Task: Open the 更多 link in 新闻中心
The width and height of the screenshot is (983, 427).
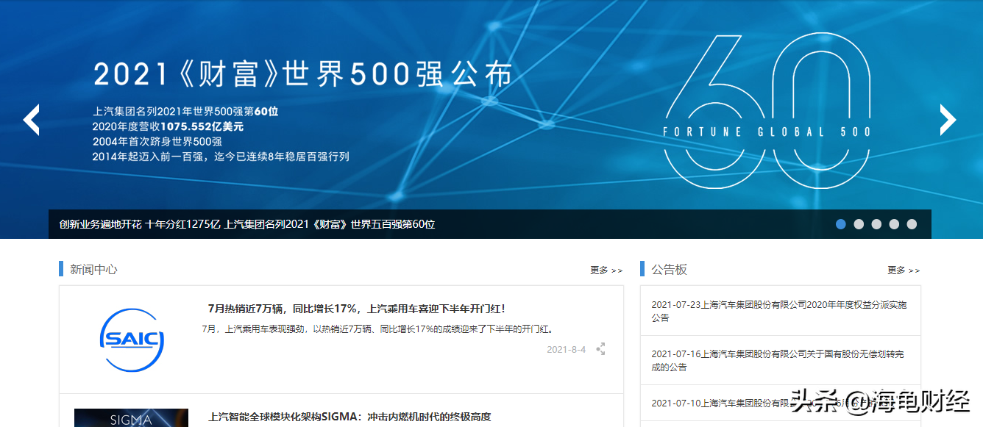Action: (606, 270)
